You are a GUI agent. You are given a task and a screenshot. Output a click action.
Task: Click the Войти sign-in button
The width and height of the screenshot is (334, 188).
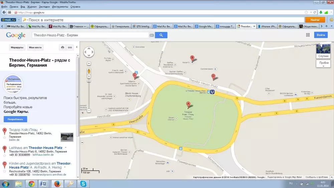321,35
